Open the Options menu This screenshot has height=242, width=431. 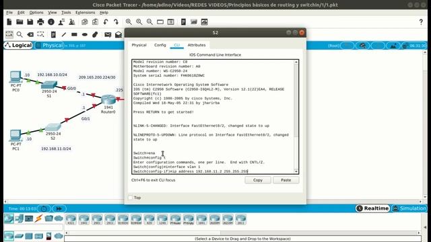click(36, 13)
